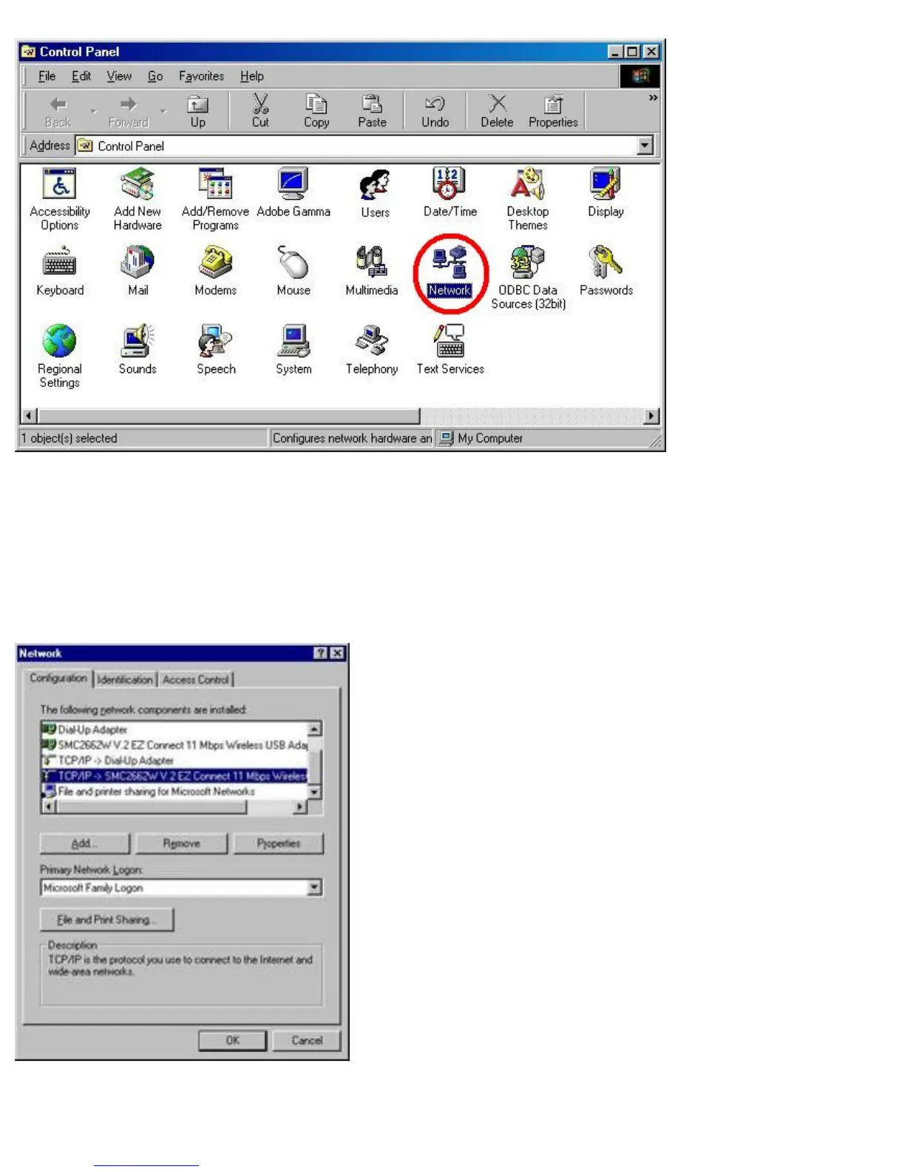Click the components list scroll up arrow
The height and width of the screenshot is (1172, 905).
click(x=314, y=730)
